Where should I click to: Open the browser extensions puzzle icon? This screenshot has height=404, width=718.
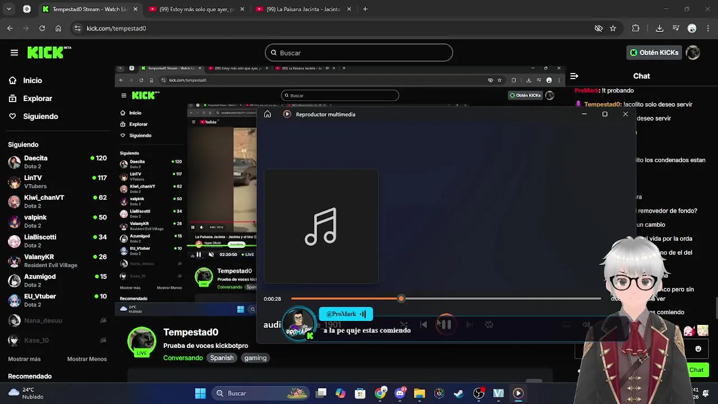click(x=636, y=28)
